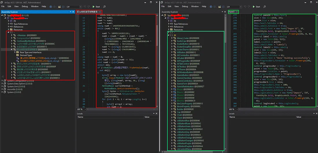Close the right Locals panel
The width and height of the screenshot is (318, 153).
pyautogui.click(x=317, y=114)
